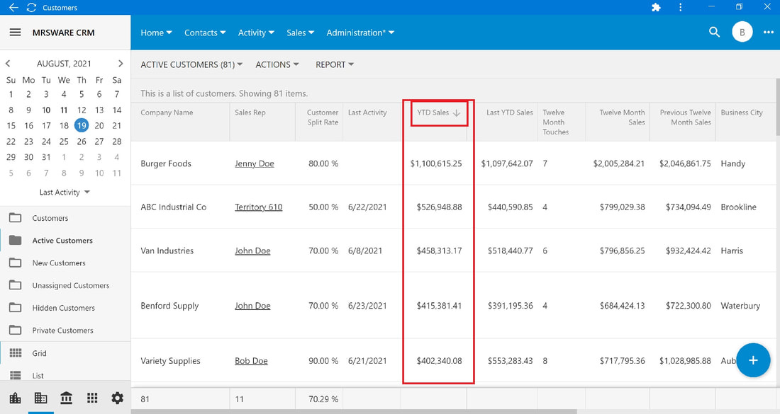
Task: Open the extensions puzzle icon
Action: point(656,8)
